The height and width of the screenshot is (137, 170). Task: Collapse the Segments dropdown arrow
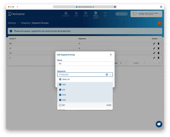point(110,74)
